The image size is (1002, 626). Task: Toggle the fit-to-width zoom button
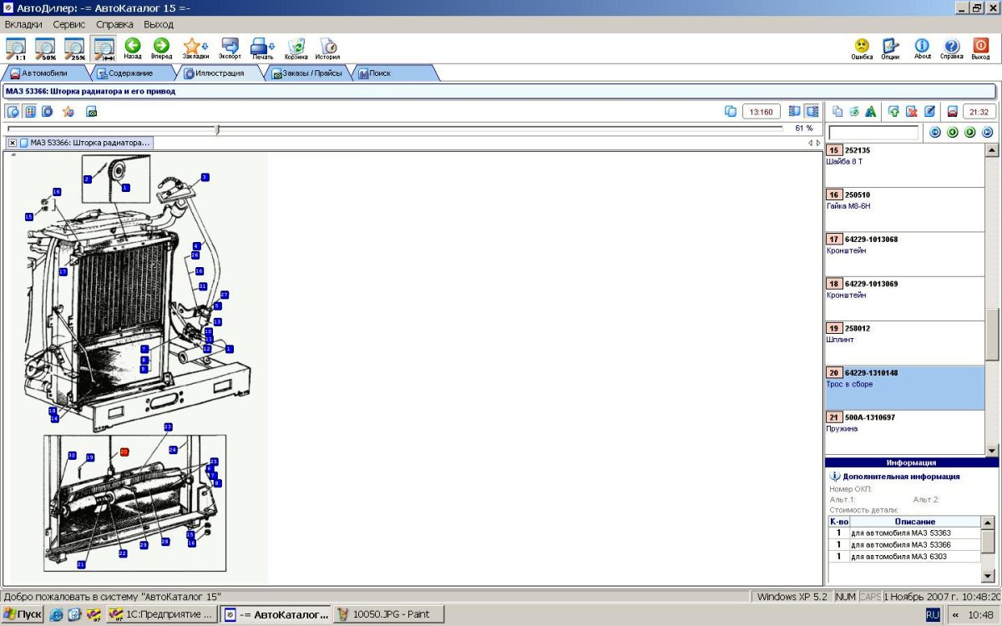[x=104, y=48]
